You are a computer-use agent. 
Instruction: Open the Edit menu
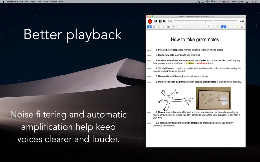pos(27,2)
